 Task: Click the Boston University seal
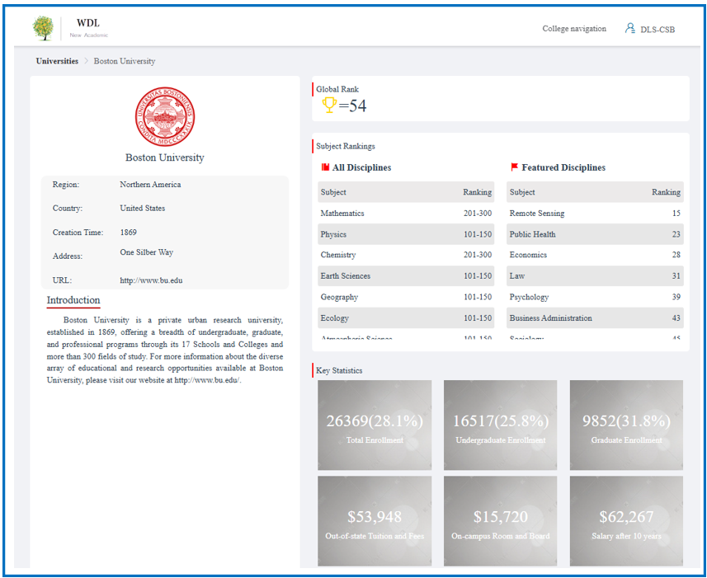[x=165, y=116]
